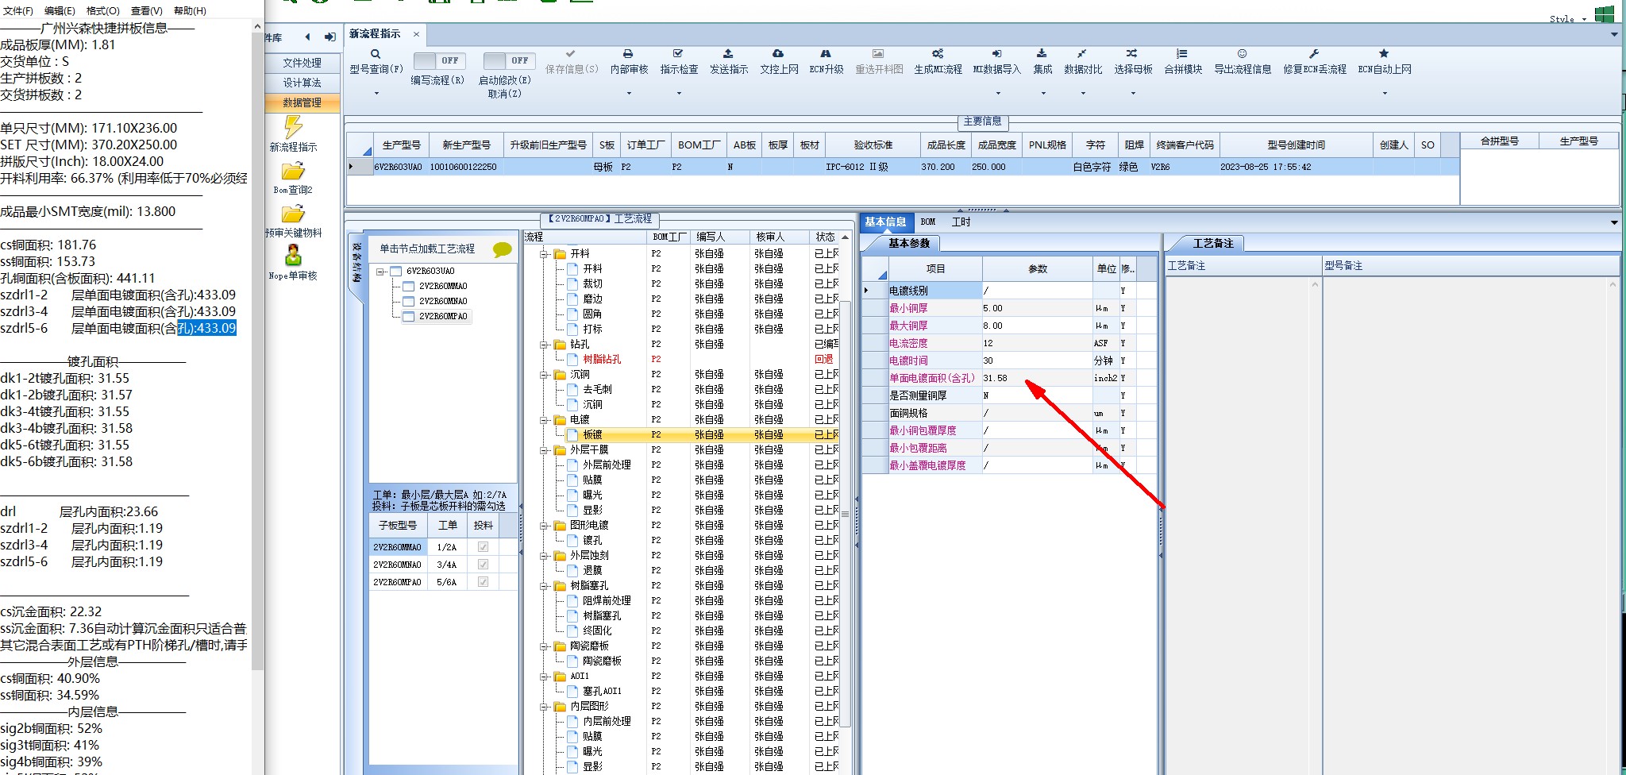Click the 发送指示 upload icon
The image size is (1626, 775).
[728, 54]
